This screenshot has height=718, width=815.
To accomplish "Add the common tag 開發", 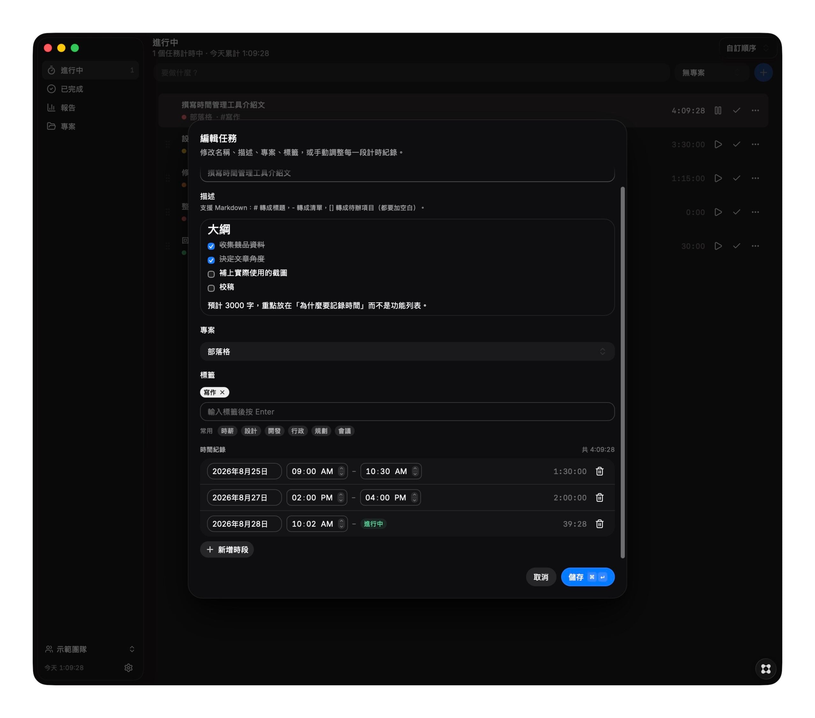I will (274, 431).
